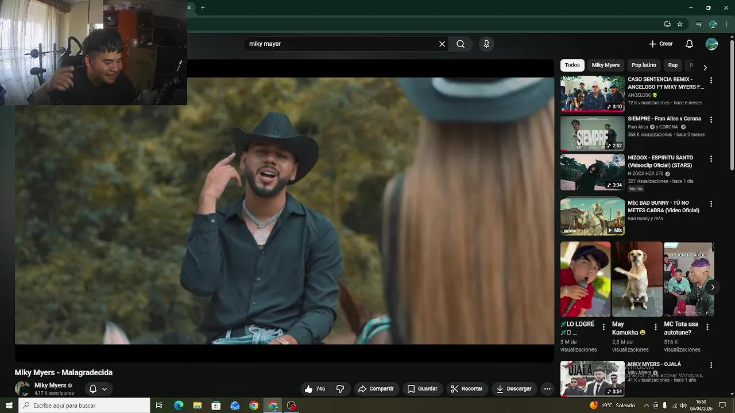Click the Compartir button

pos(376,389)
